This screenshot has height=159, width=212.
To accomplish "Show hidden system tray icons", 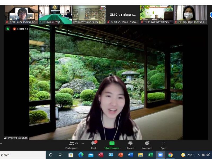I will [198, 155].
